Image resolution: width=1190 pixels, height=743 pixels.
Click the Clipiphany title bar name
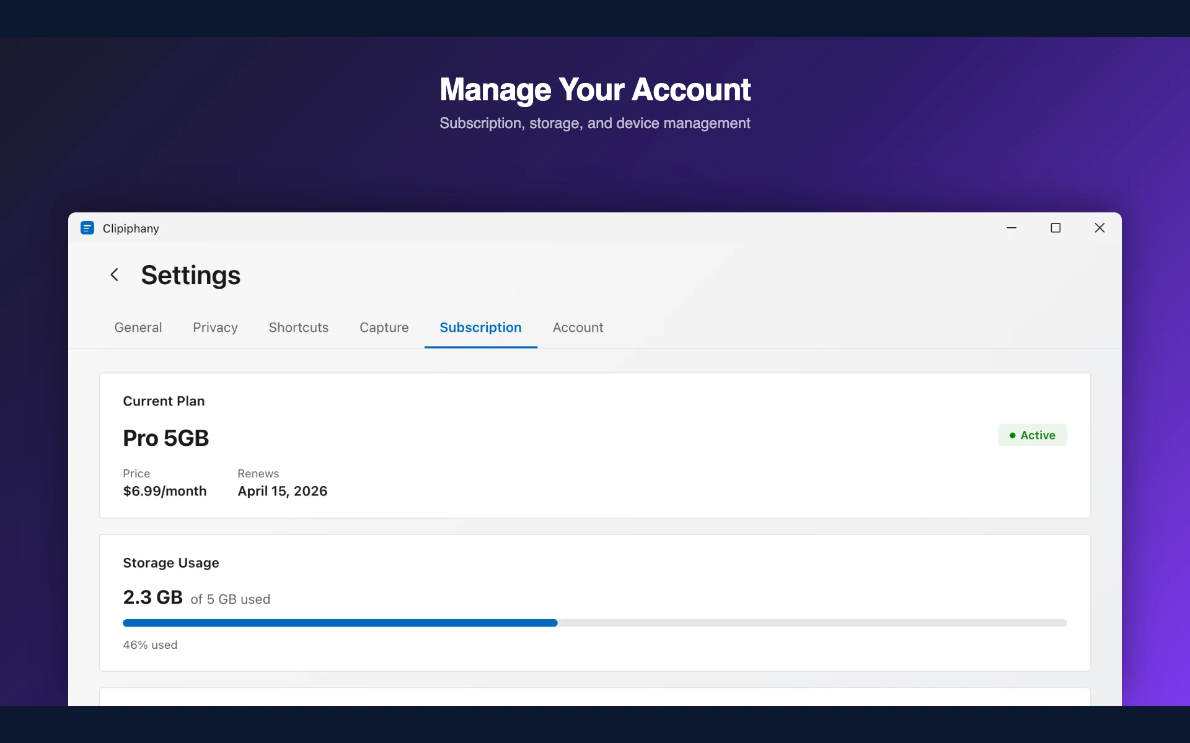[131, 228]
